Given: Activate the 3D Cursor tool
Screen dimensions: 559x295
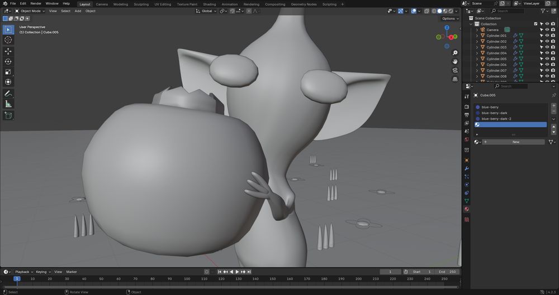Looking at the screenshot, I should [x=8, y=40].
